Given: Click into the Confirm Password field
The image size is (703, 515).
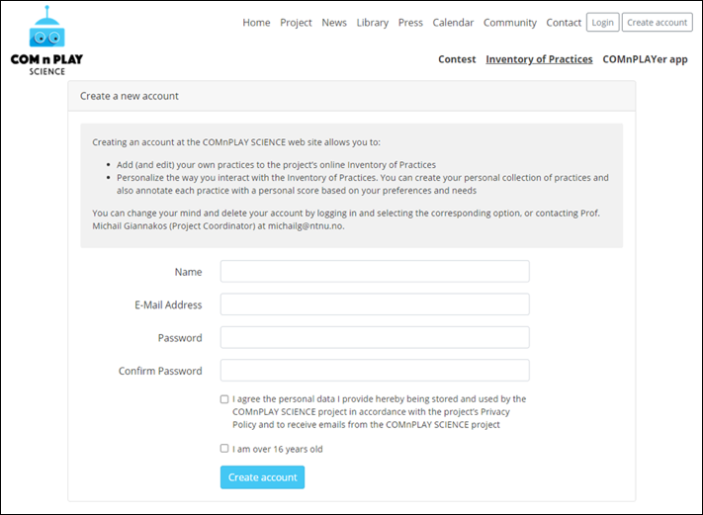Looking at the screenshot, I should (375, 371).
